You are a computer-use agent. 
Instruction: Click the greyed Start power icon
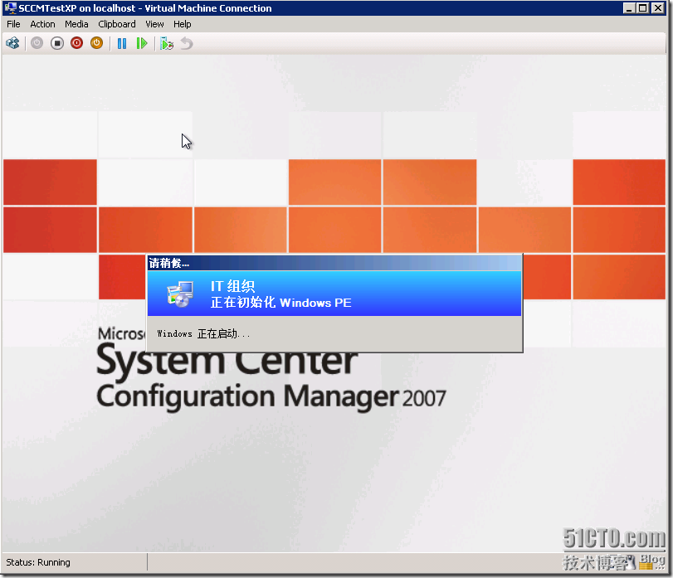pyautogui.click(x=37, y=43)
